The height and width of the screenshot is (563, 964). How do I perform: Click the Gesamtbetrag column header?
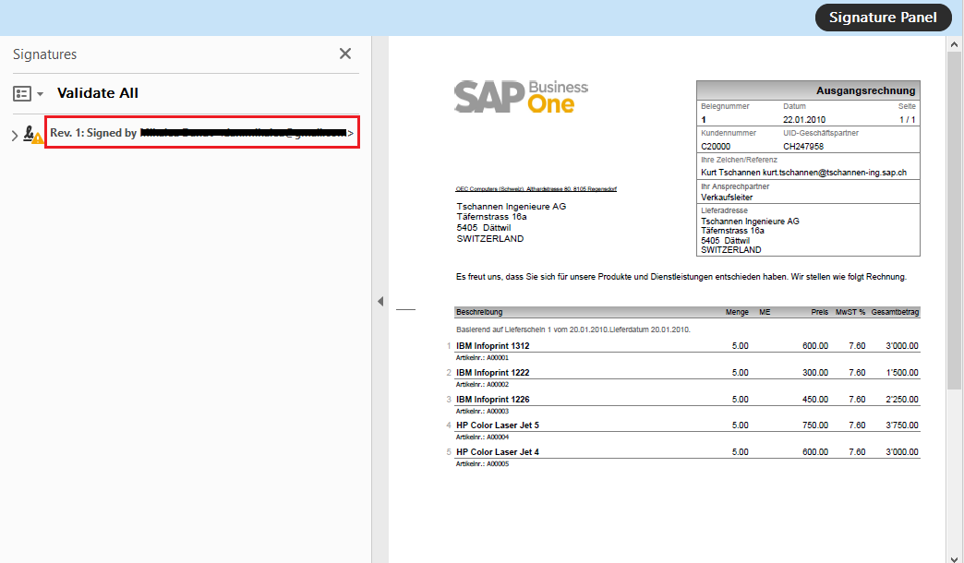click(895, 312)
